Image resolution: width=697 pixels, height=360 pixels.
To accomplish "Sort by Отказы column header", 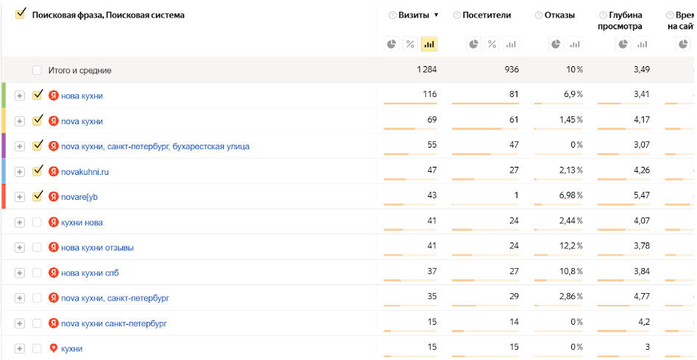I will (x=559, y=15).
